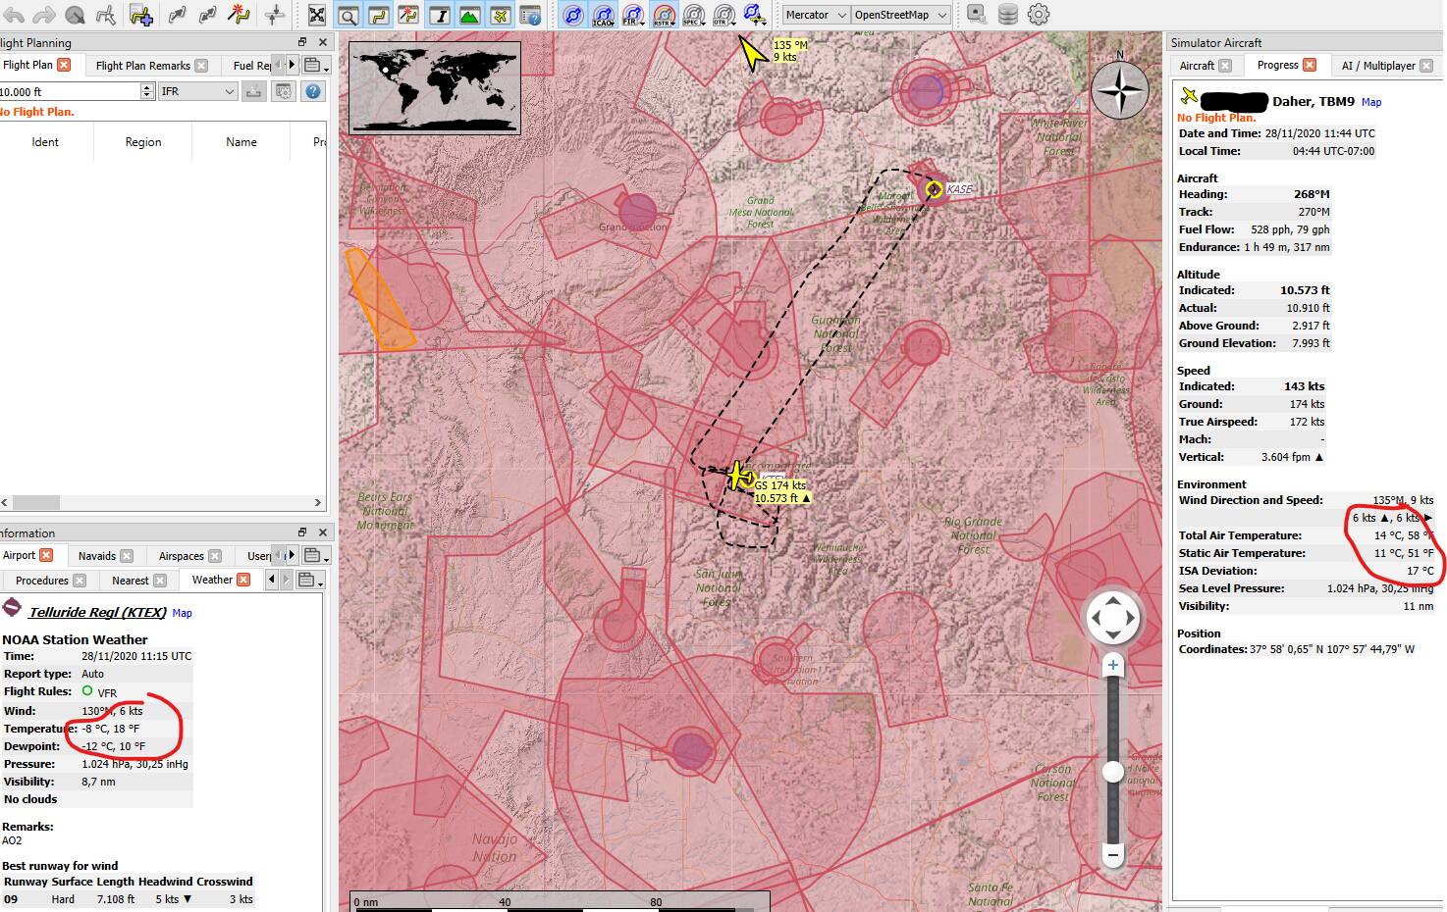Screen dimensions: 1447x912
Task: Click the flight plan help question icon
Action: [313, 91]
